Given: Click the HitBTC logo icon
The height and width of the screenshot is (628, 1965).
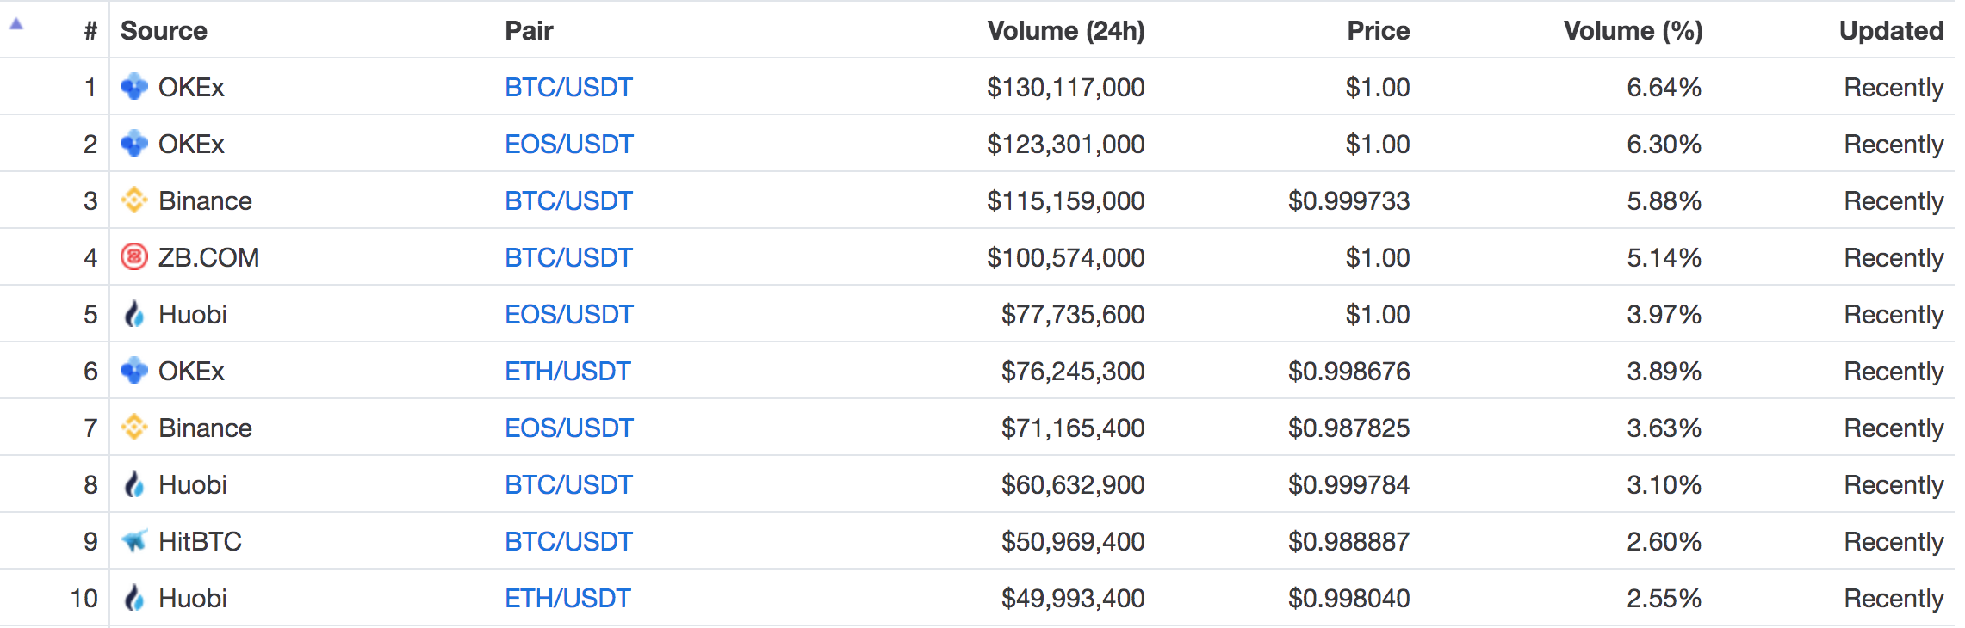Looking at the screenshot, I should tap(134, 541).
